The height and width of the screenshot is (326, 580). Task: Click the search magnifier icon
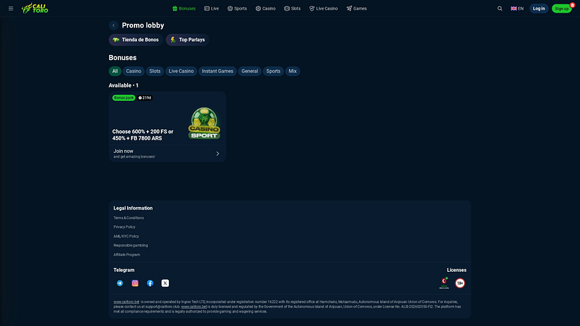pyautogui.click(x=500, y=8)
